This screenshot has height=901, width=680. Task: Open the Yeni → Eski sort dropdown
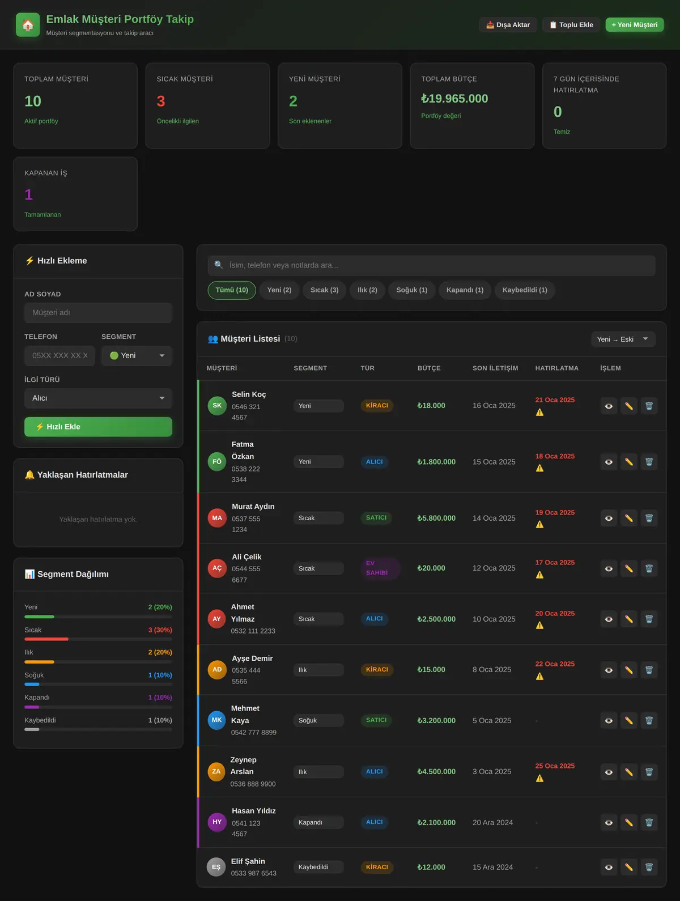[x=623, y=339]
